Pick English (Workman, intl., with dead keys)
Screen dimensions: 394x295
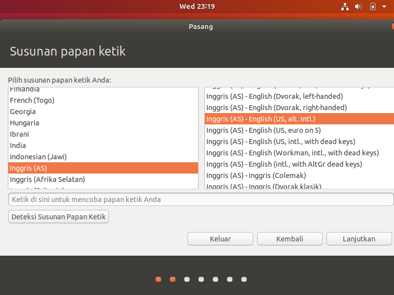tap(299, 153)
